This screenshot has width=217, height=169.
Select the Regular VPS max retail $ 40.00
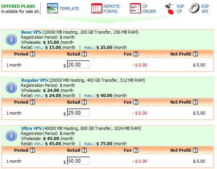tap(104, 95)
